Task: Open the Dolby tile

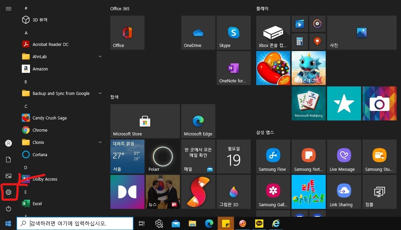Action: point(127,192)
